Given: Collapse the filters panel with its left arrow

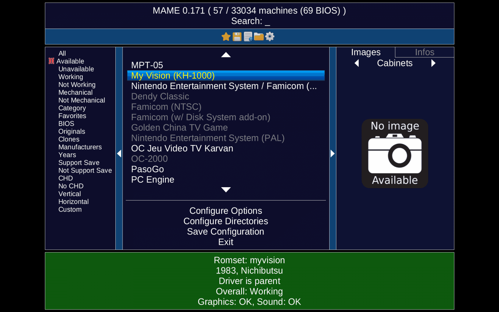Looking at the screenshot, I should coord(119,154).
